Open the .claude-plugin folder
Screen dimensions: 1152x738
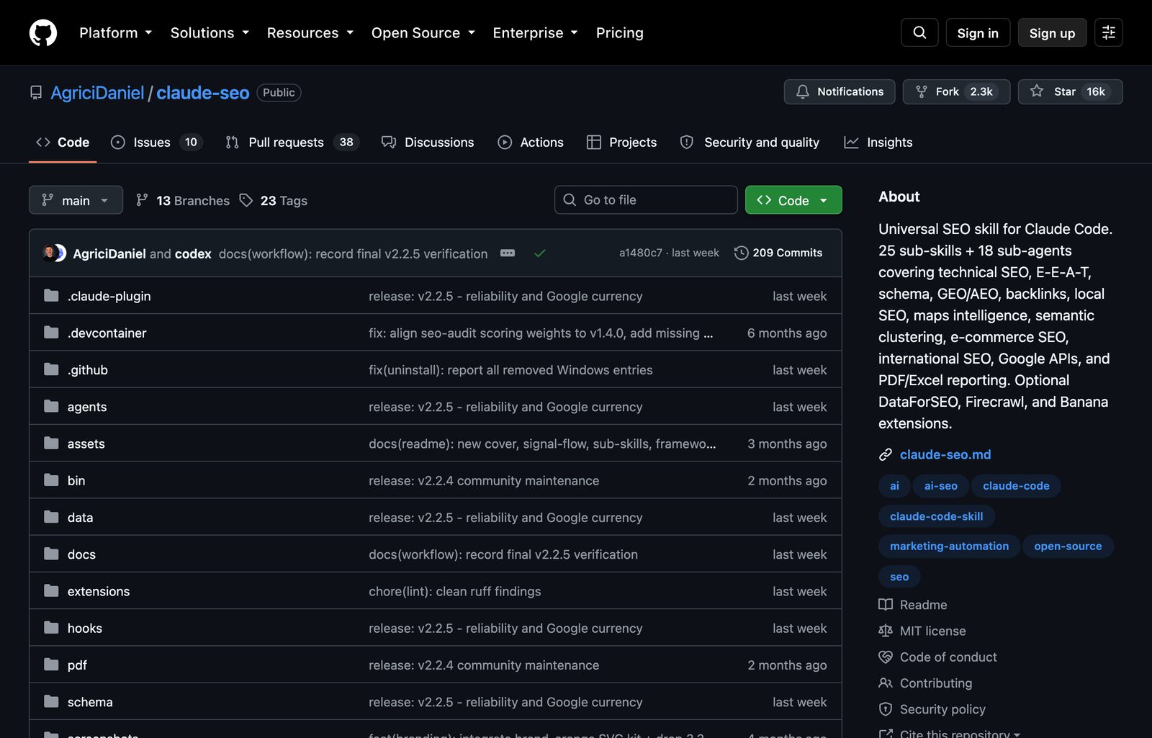tap(109, 296)
